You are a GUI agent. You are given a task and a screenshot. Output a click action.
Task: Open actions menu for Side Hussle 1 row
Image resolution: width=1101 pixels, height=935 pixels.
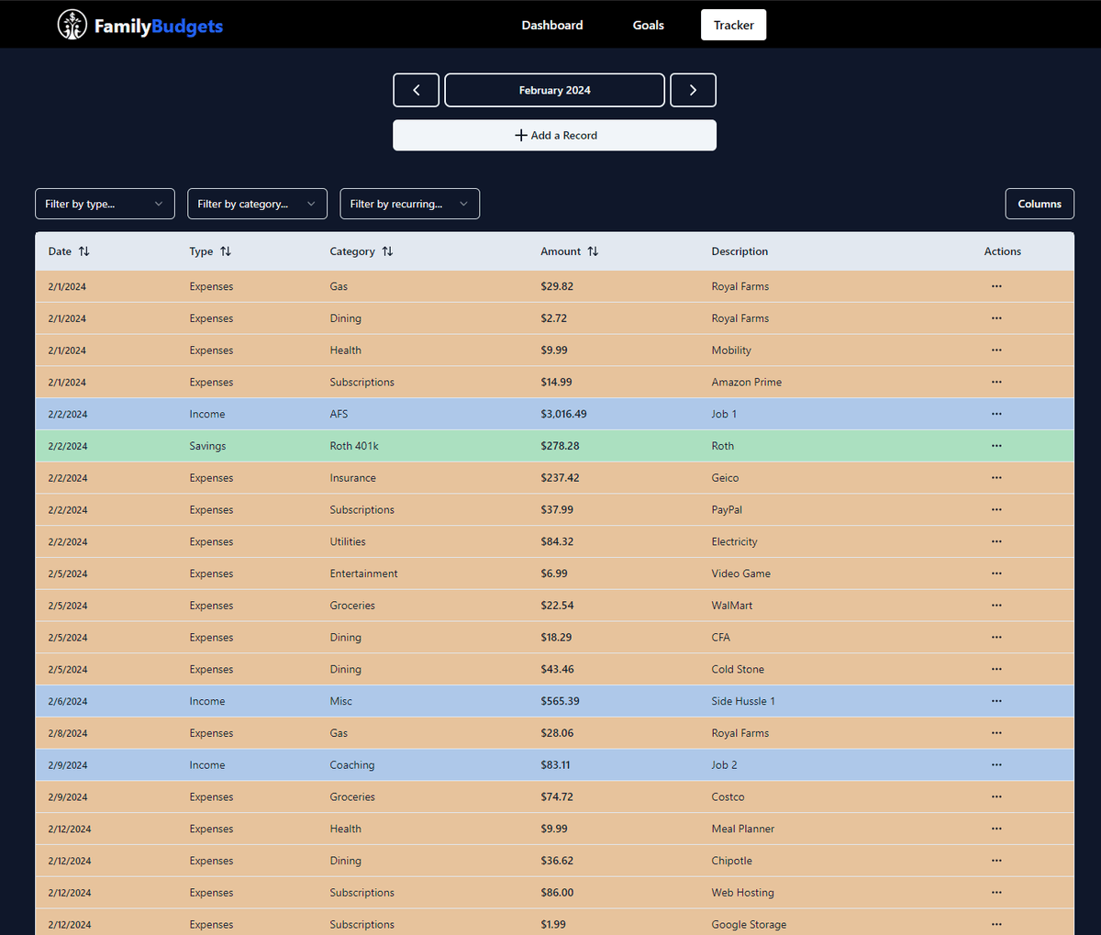[x=996, y=701]
